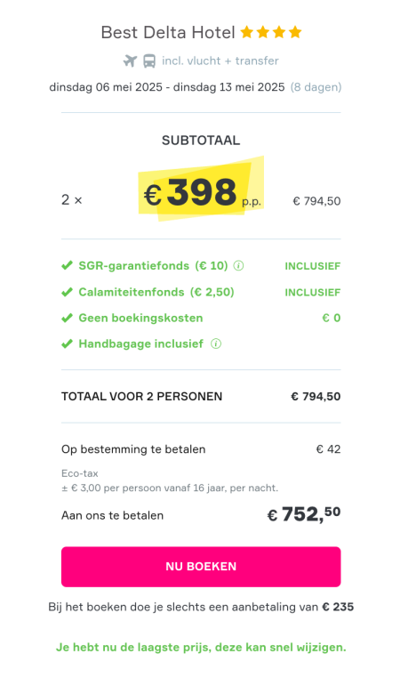Click checkmark beside Geen boekingskosten
Screen dimensions: 400x678
67,319
